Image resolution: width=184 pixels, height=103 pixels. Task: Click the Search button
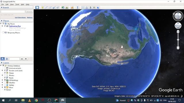(29, 11)
